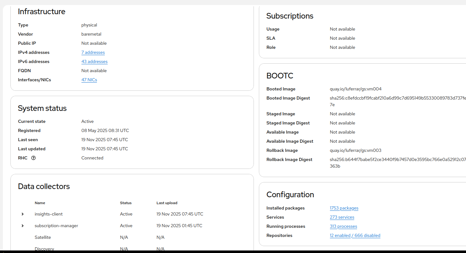Click the Booted Image Digest sha256 value
The width and height of the screenshot is (466, 253).
[397, 98]
